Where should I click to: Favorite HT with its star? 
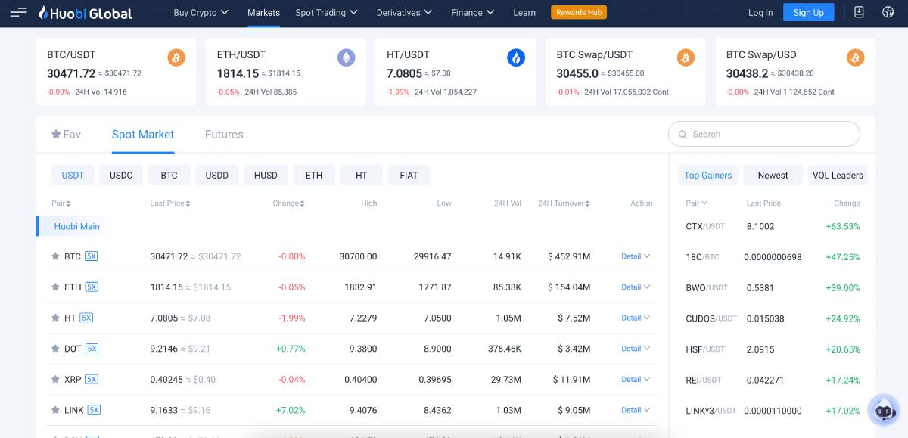55,318
